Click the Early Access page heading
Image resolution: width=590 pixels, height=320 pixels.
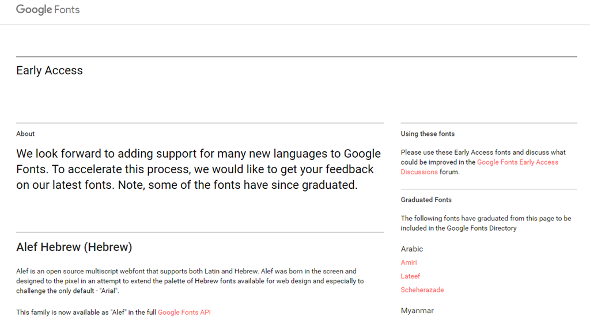point(50,70)
